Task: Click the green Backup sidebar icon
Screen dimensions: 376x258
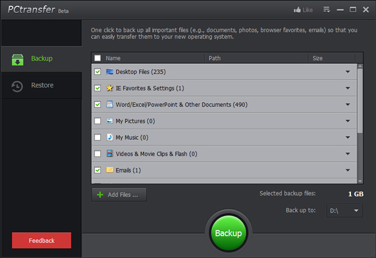Action: 18,59
